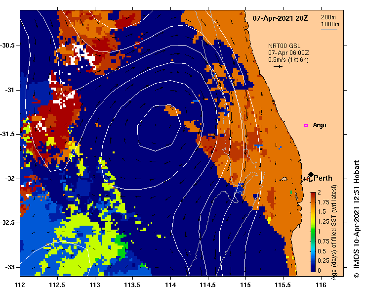Click the 07-Apr 06:00Z text
Image resolution: width=365 pixels, height=293 pixels.
[288, 53]
